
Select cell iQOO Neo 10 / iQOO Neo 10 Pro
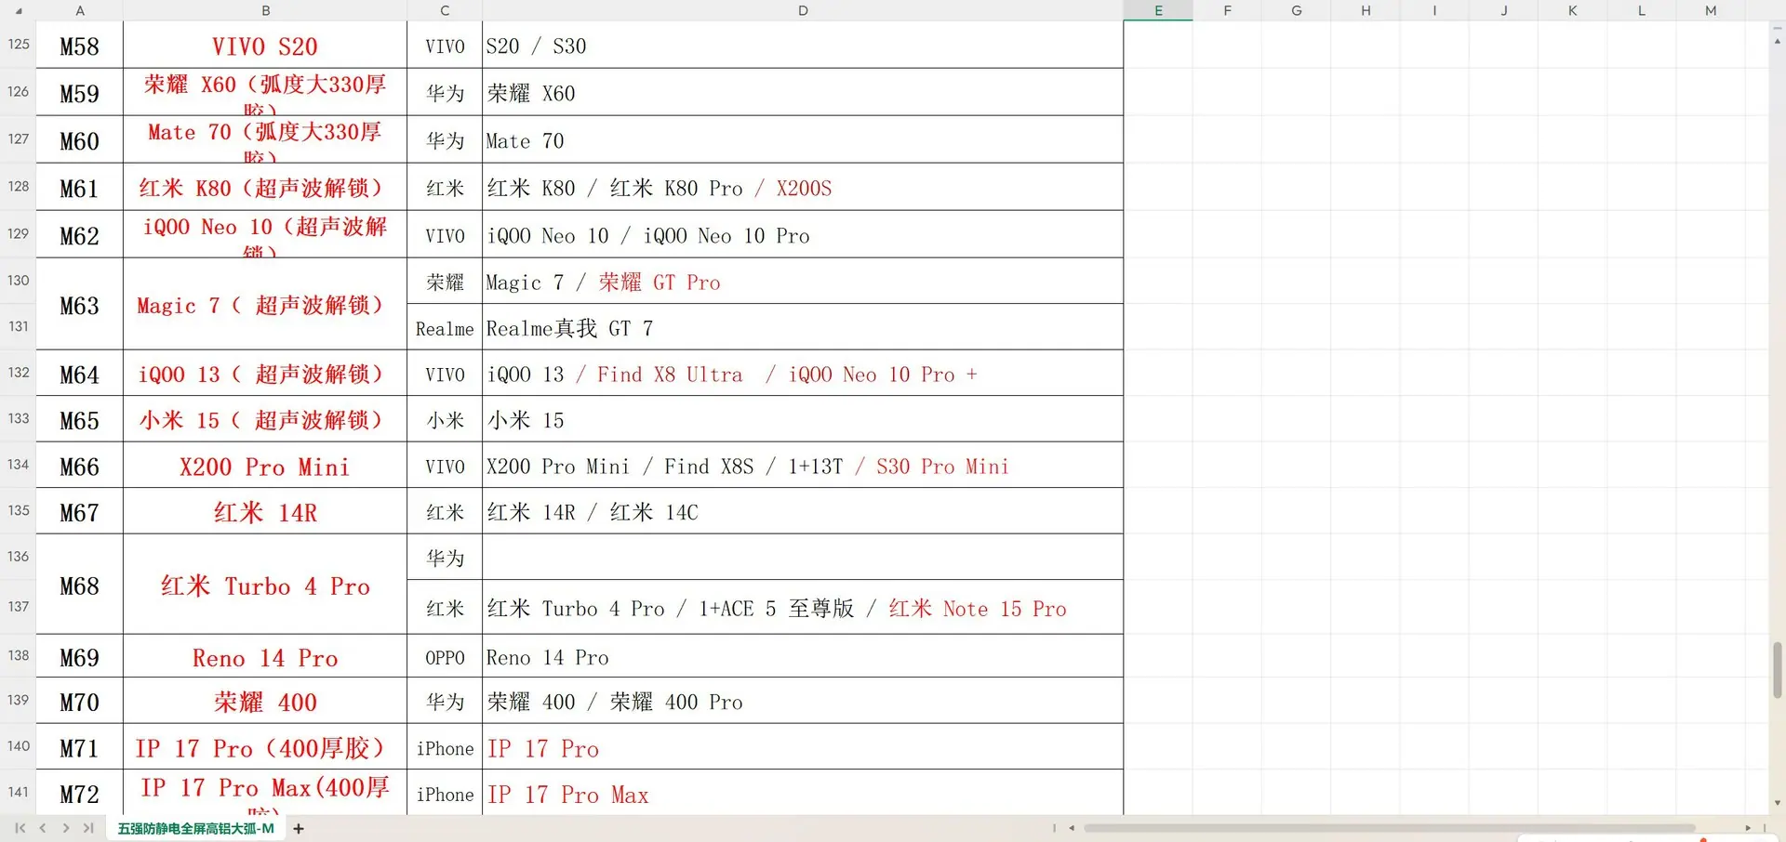pyautogui.click(x=803, y=234)
